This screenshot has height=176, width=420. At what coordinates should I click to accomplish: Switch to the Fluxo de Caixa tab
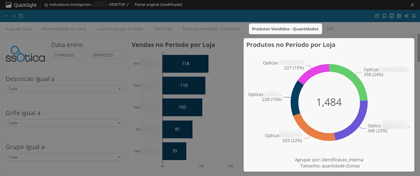pos(18,29)
